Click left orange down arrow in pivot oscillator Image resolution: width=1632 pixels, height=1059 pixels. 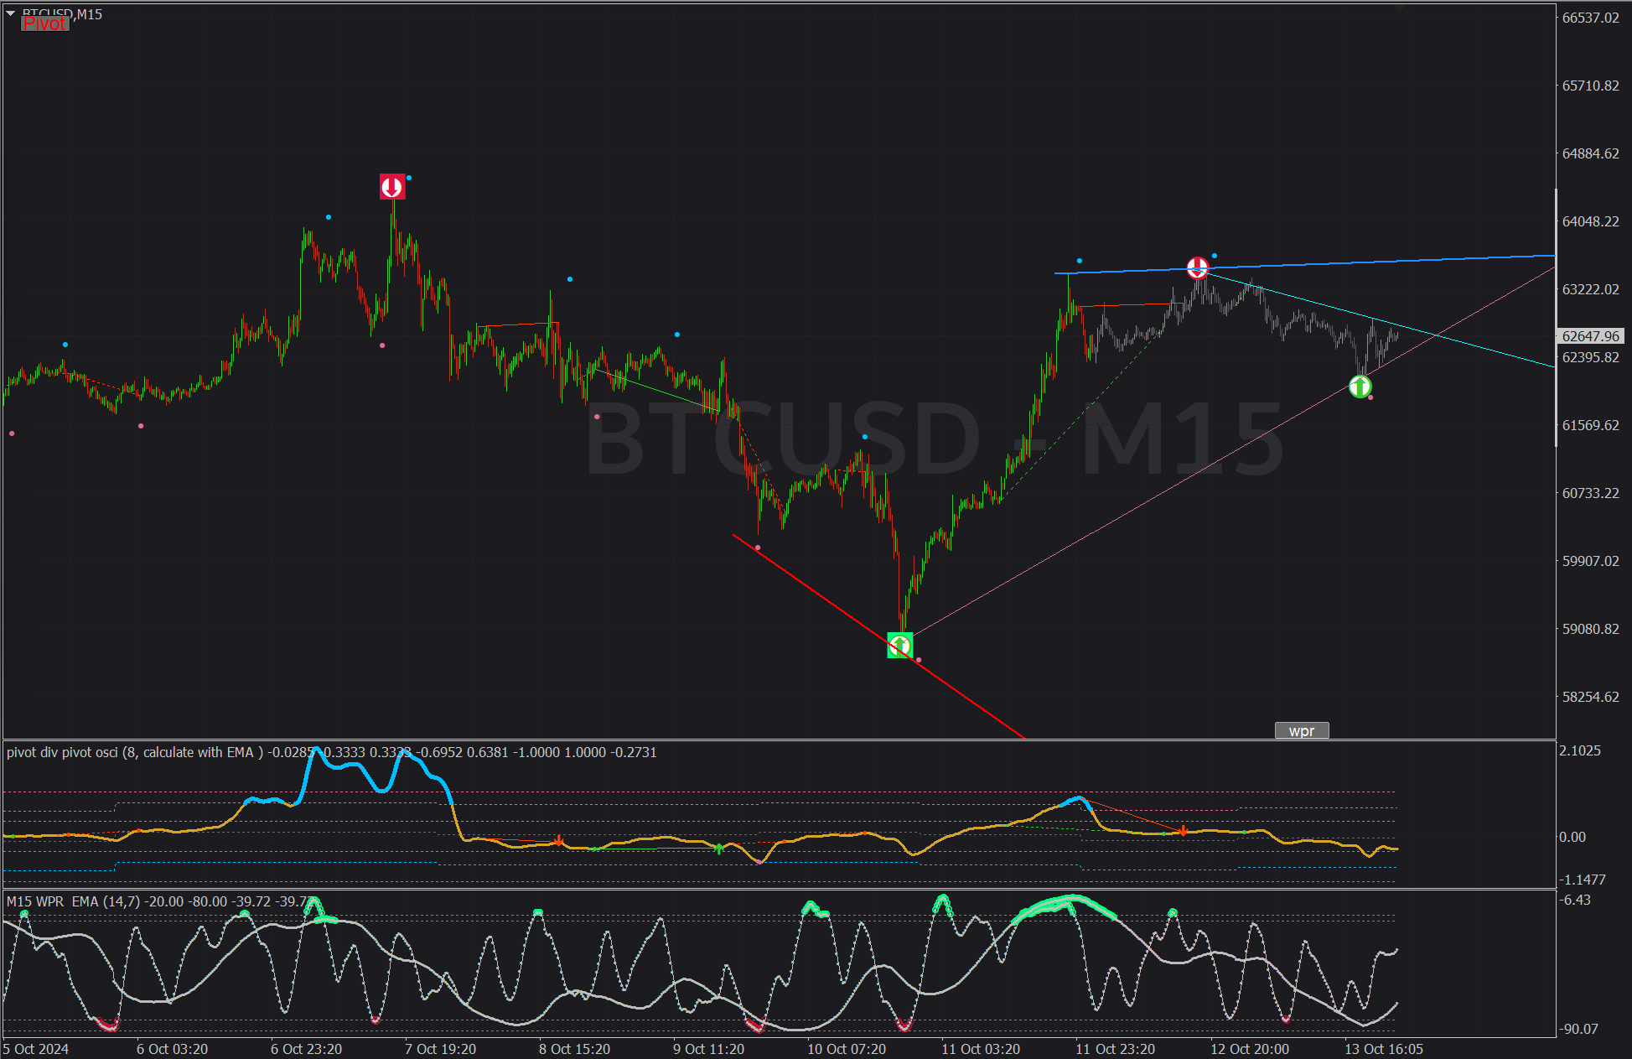(559, 841)
